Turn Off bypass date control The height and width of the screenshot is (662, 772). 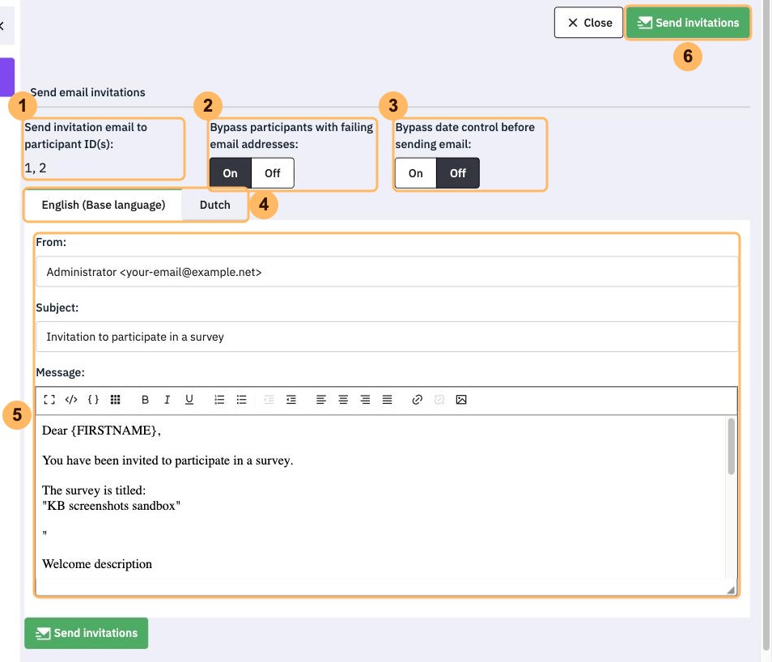click(458, 173)
